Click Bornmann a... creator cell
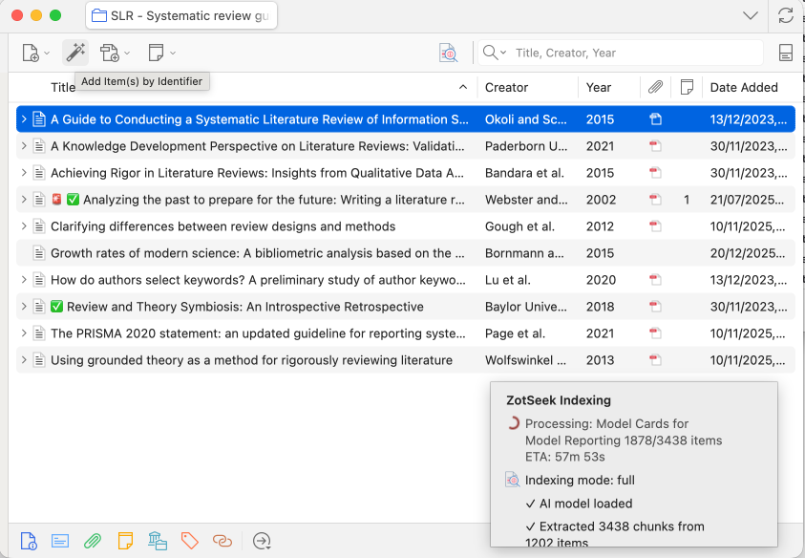Viewport: 805px width, 558px height. (524, 253)
